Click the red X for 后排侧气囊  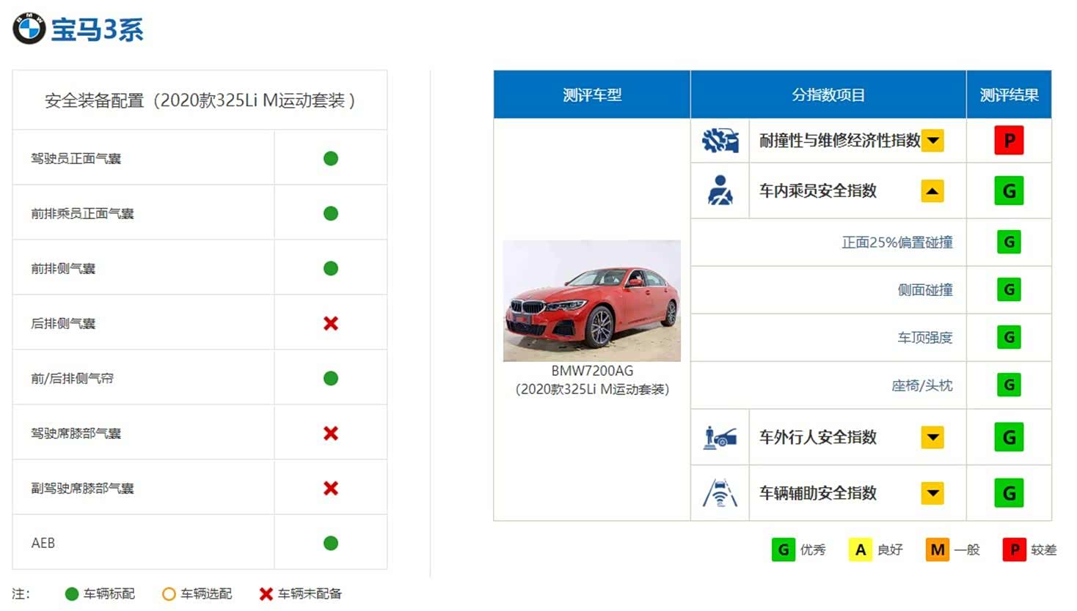tap(331, 323)
